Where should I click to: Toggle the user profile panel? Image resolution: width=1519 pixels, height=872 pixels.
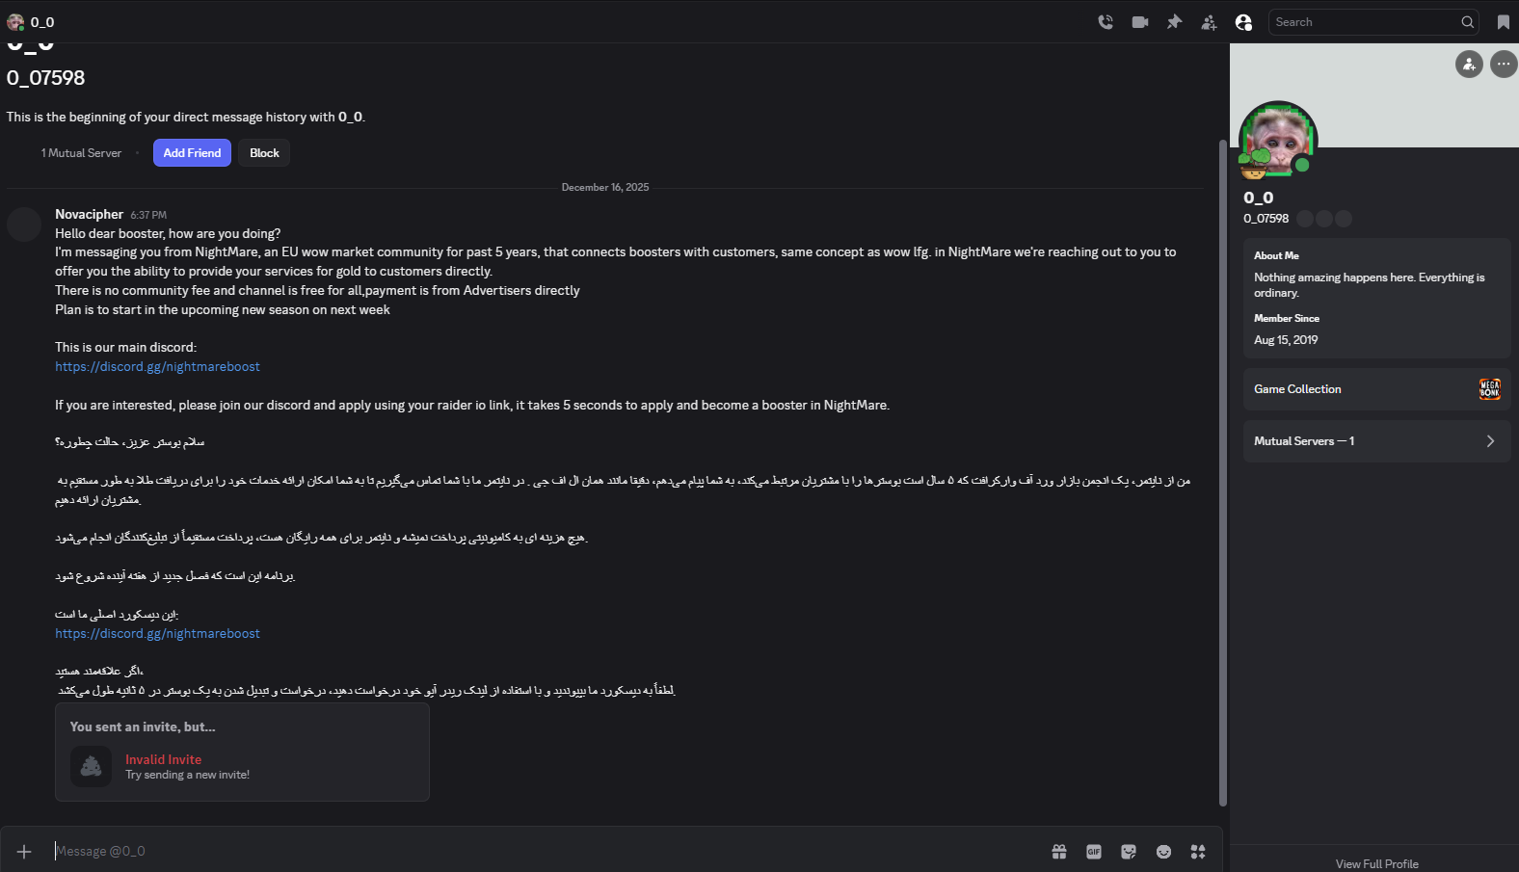point(1243,22)
